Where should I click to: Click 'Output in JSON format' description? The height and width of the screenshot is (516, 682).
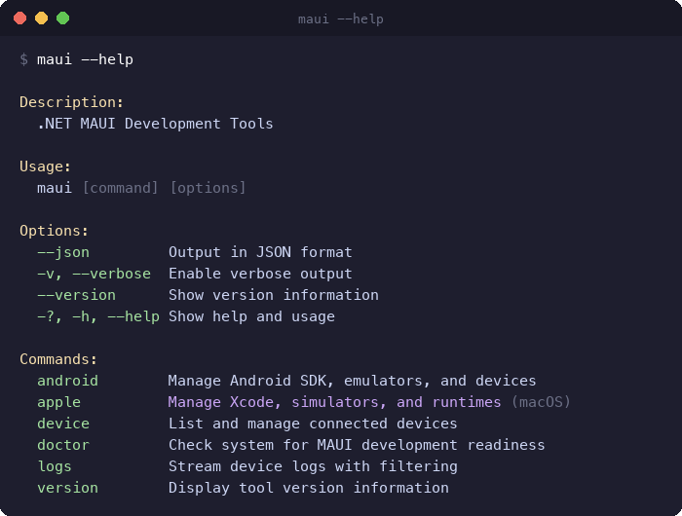pos(260,252)
